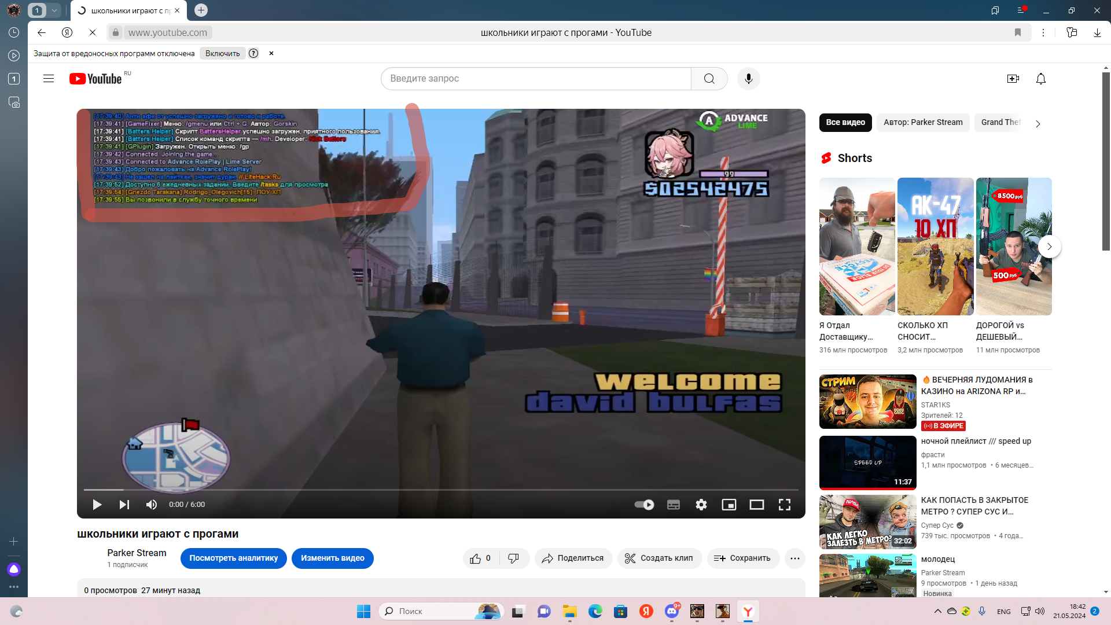
Task: Open the notifications bell
Action: click(x=1041, y=79)
